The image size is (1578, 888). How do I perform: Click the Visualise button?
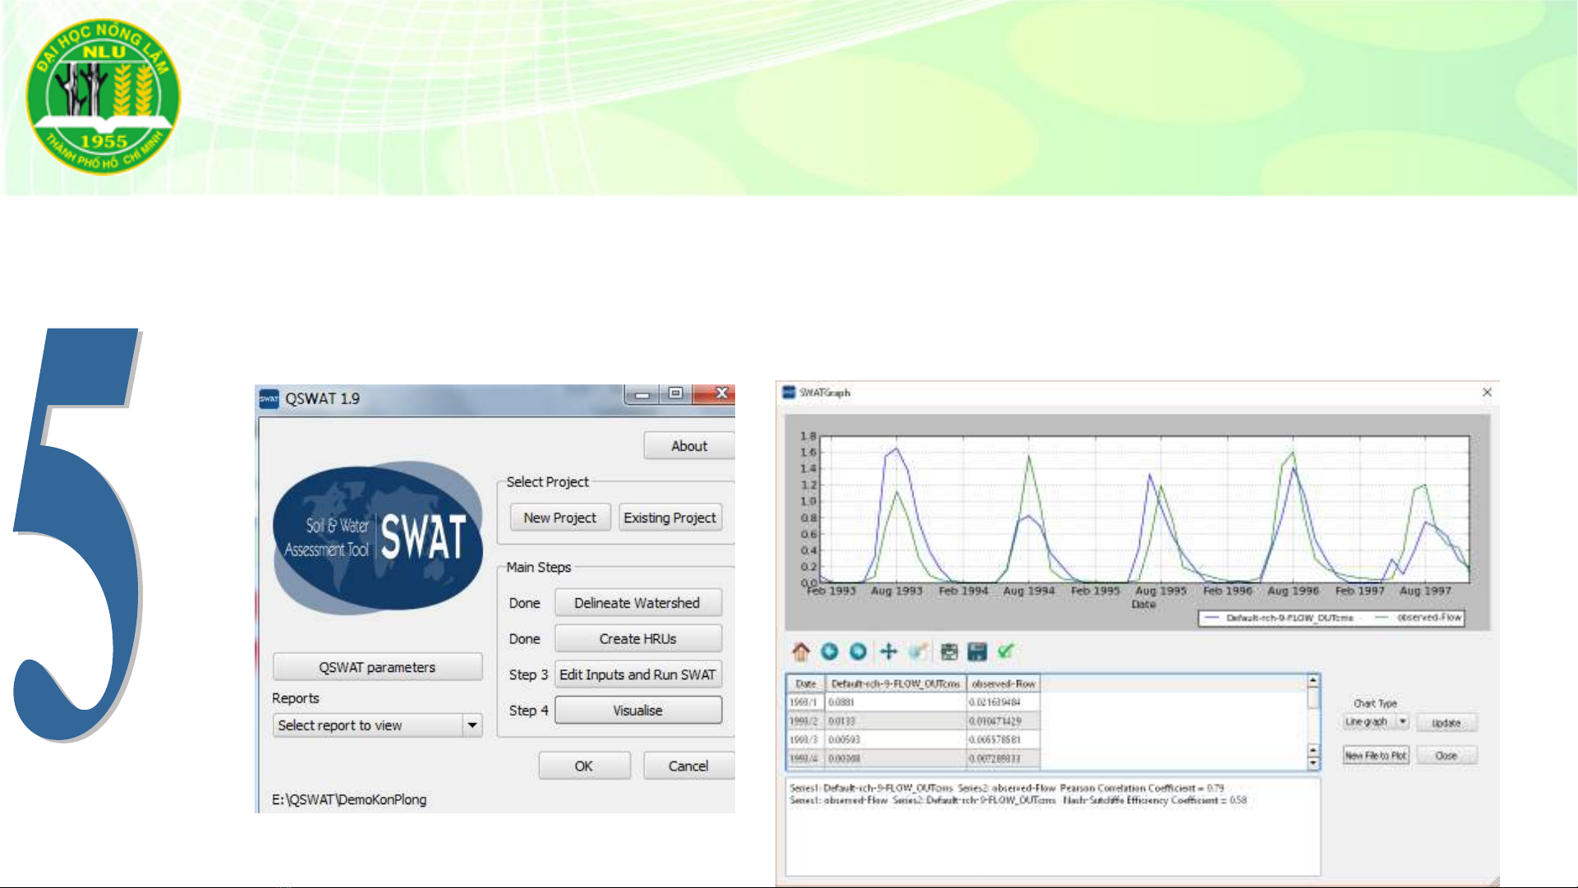(x=637, y=711)
